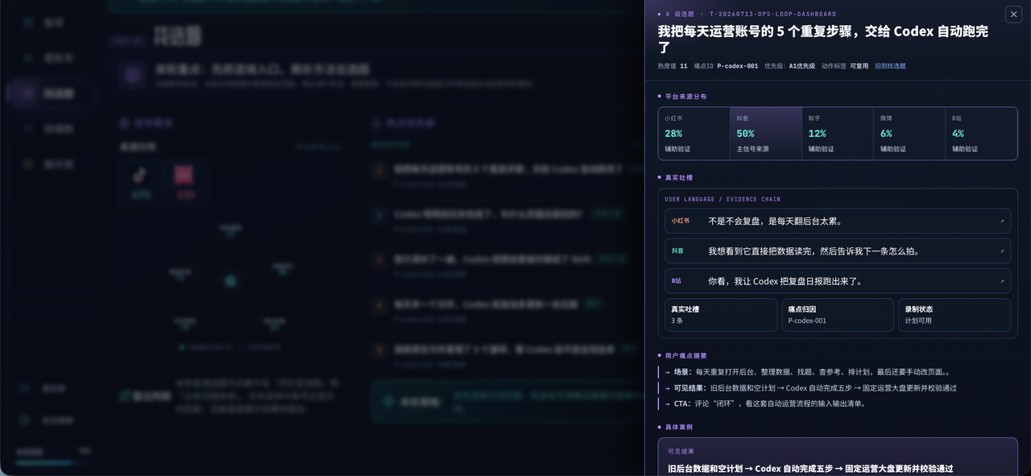
Task: Click the 具体案例 section heading
Action: [679, 427]
